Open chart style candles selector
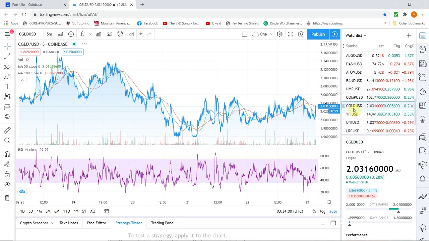 60,34
